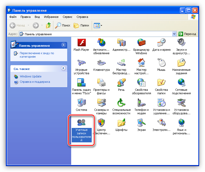This screenshot has height=172, width=205.
Task: Expand the address bar dropdown arrow
Action: (x=174, y=34)
